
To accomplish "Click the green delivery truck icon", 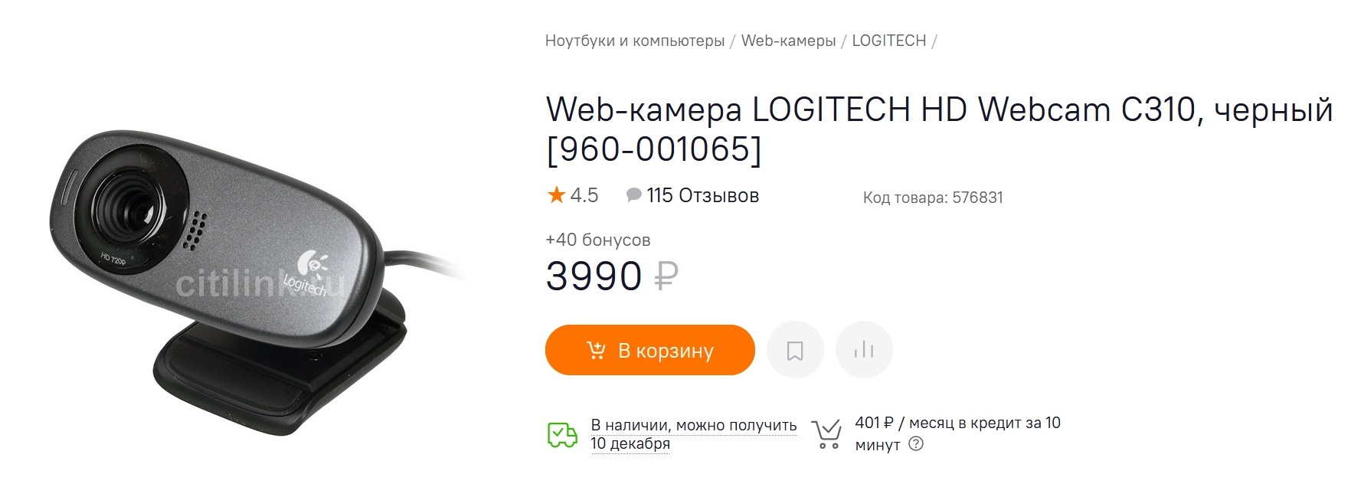I will 562,434.
